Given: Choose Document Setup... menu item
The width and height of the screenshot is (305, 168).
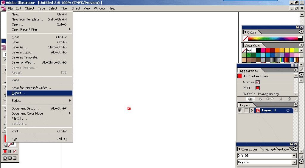Looking at the screenshot, I should [x=40, y=108].
